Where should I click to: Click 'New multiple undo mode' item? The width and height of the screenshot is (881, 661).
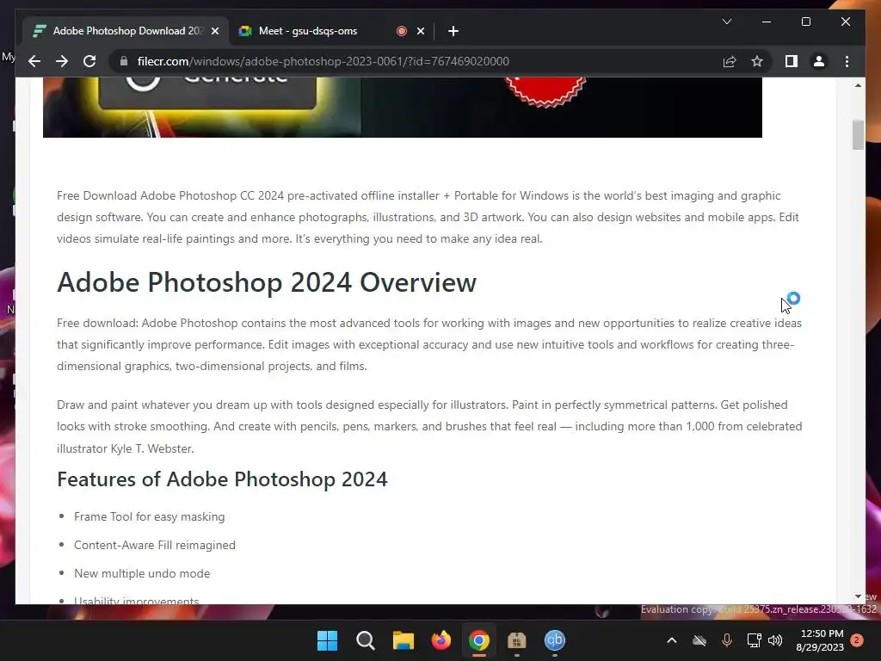point(142,573)
